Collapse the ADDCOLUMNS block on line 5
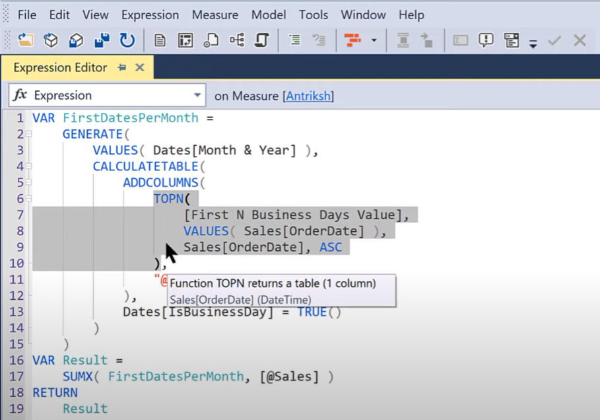The image size is (600, 420). click(x=28, y=182)
